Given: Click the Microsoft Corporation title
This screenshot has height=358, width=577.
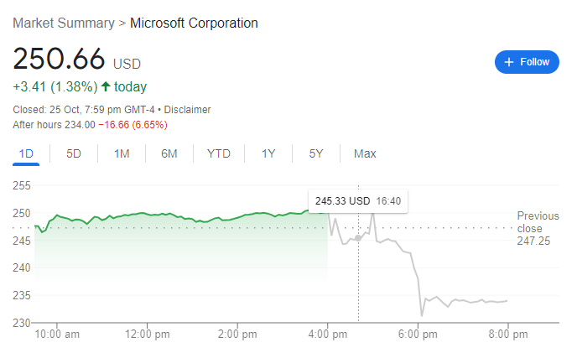Looking at the screenshot, I should (x=194, y=23).
